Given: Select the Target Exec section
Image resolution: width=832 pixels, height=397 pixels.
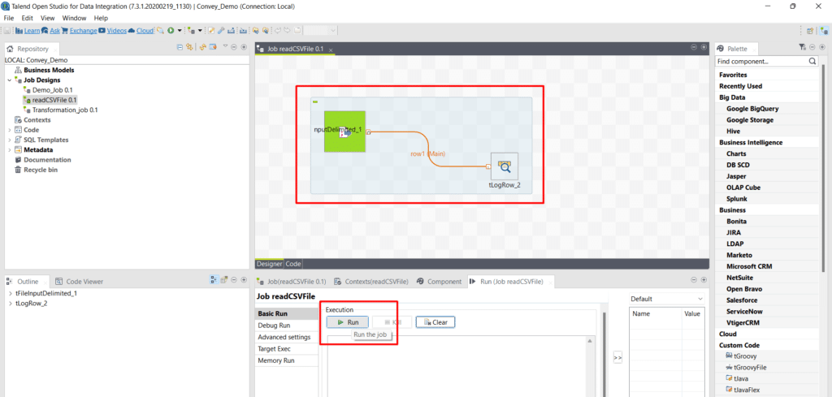Looking at the screenshot, I should [287, 349].
